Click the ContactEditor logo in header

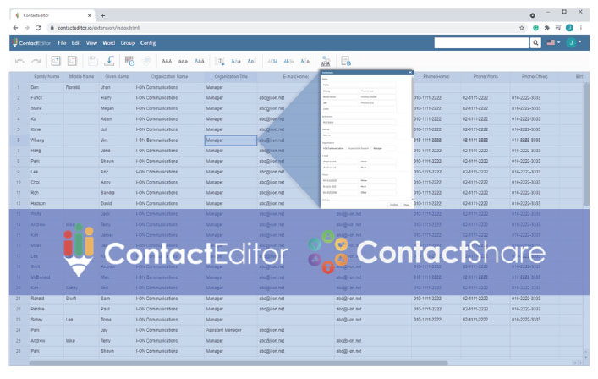click(x=31, y=42)
